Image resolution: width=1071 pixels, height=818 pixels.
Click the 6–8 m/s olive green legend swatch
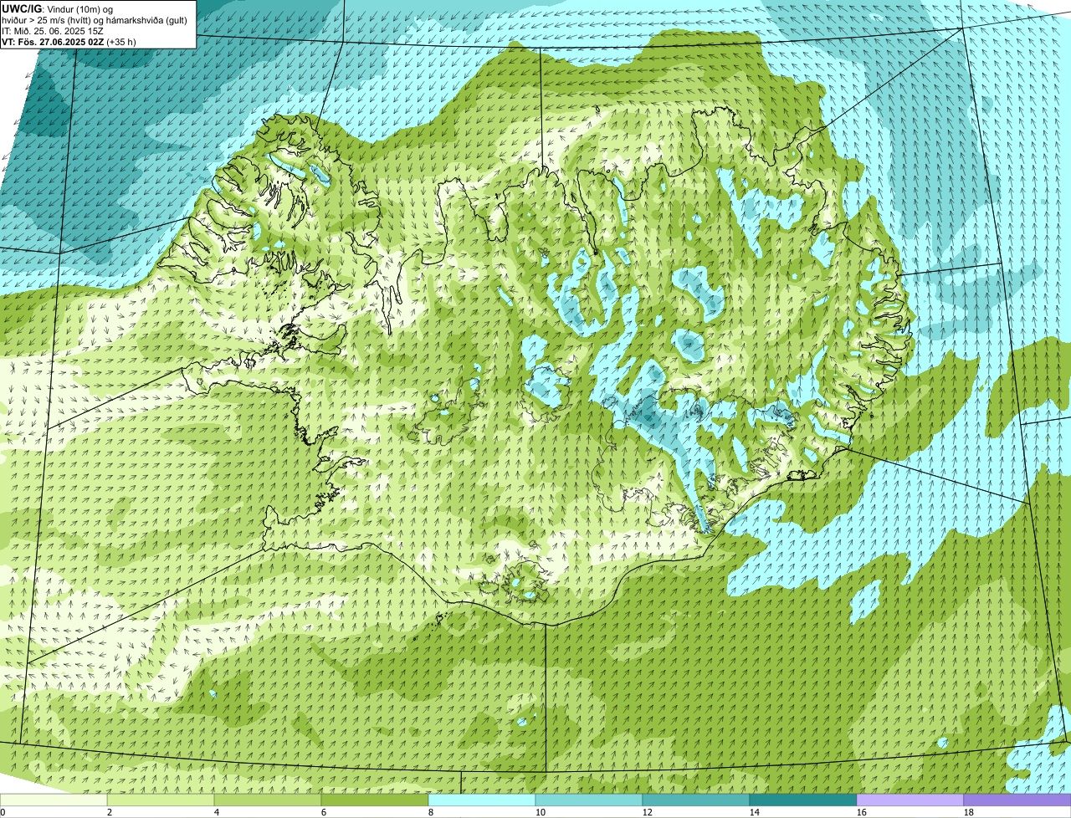coord(375,800)
